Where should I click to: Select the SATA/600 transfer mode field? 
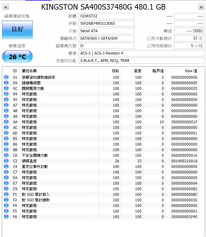[x=106, y=38]
